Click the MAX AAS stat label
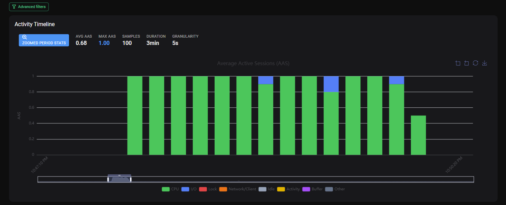The height and width of the screenshot is (205, 506). pos(107,36)
